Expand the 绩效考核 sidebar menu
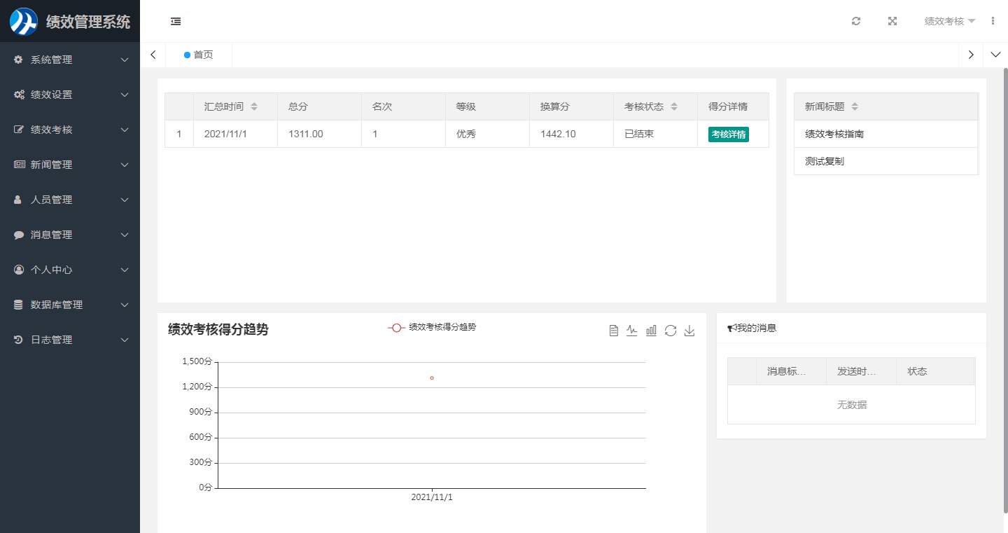This screenshot has width=1008, height=533. [70, 130]
